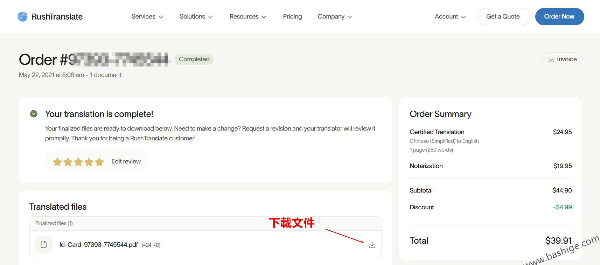Screen dimensions: 600x265
Task: Go to the Pricing page
Action: (x=292, y=16)
